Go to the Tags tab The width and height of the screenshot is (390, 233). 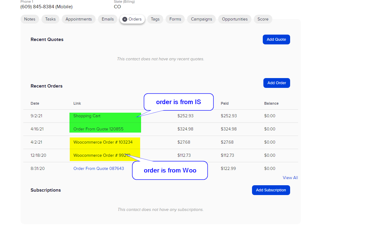point(155,19)
